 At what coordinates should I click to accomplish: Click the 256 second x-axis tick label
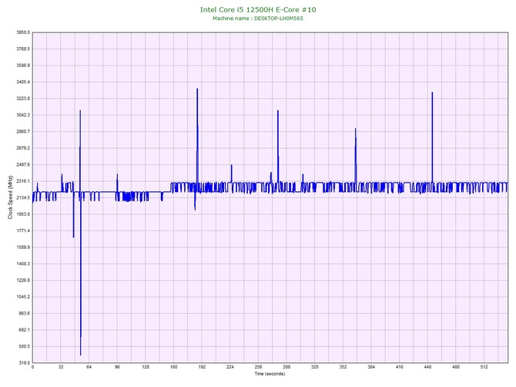click(258, 367)
